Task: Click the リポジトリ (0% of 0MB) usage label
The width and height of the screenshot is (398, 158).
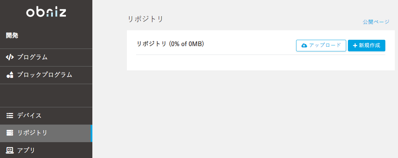Action: click(171, 44)
